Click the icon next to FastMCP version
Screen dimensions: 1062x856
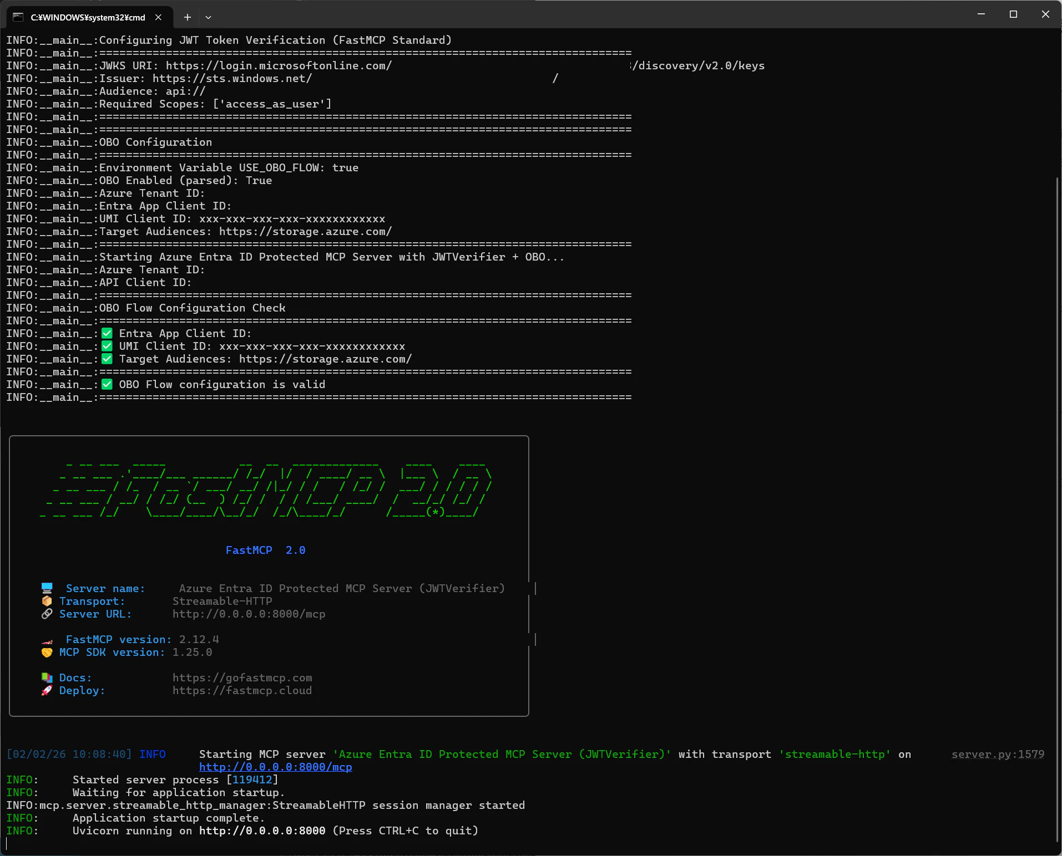pos(47,640)
